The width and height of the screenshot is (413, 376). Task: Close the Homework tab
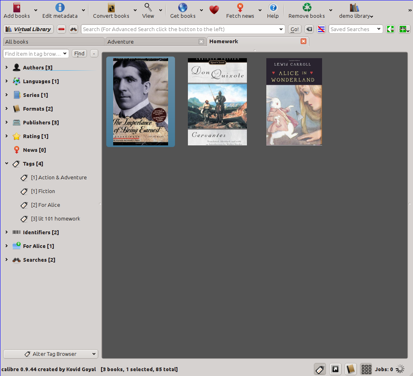point(303,41)
